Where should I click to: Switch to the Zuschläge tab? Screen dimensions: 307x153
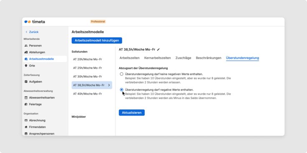183,58
